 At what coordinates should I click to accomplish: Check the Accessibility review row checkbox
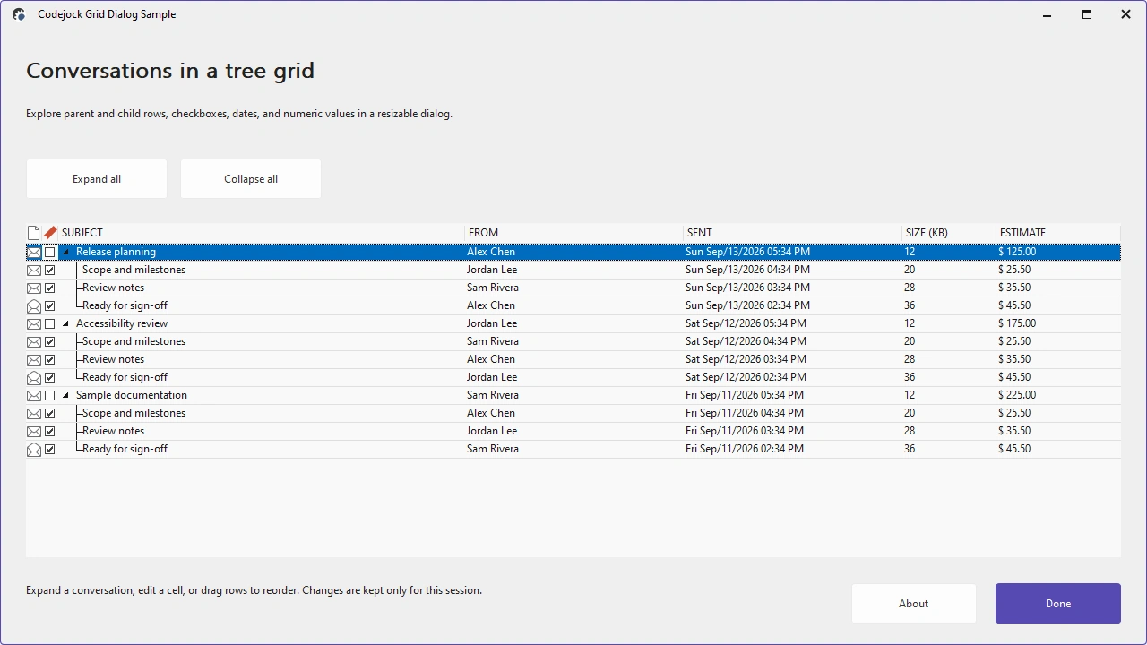[x=50, y=324]
